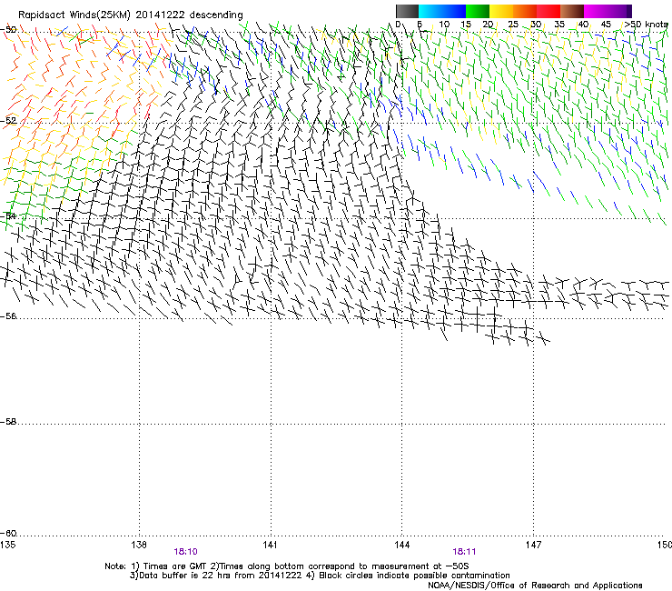
Task: Click the '-60' latitude axis label
Action: [8, 534]
